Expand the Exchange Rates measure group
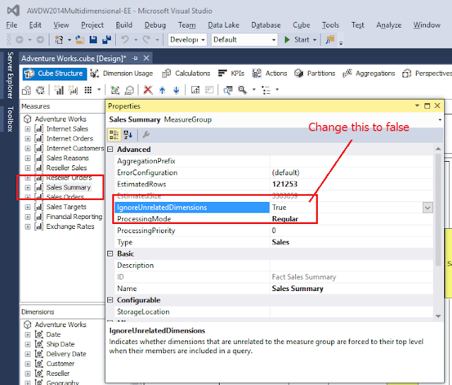 (x=28, y=227)
